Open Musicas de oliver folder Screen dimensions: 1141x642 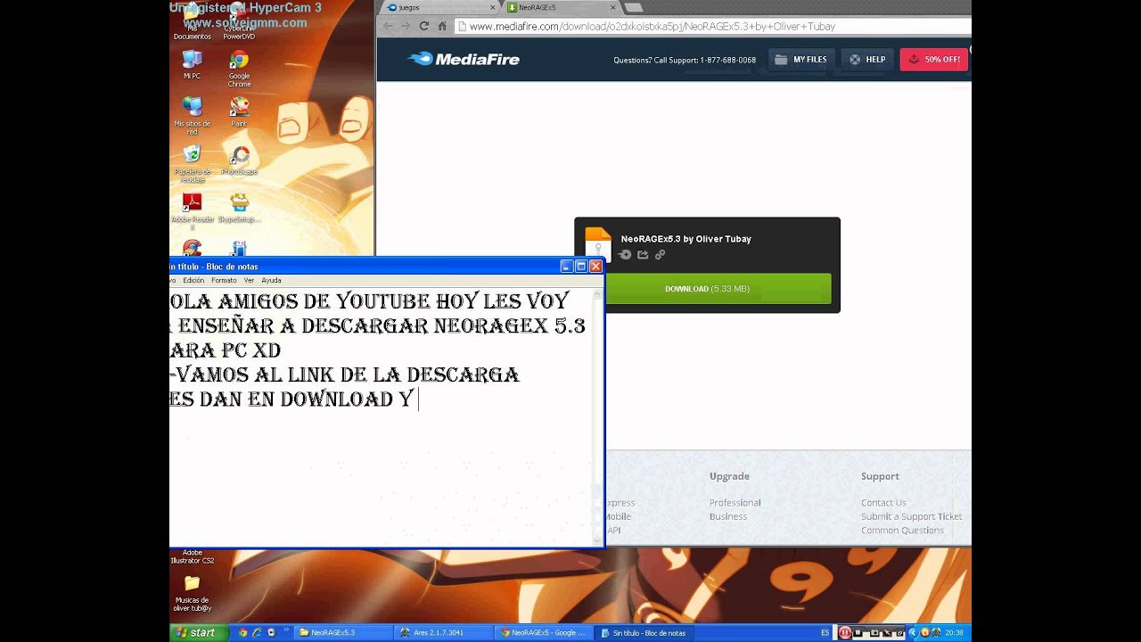tap(192, 592)
